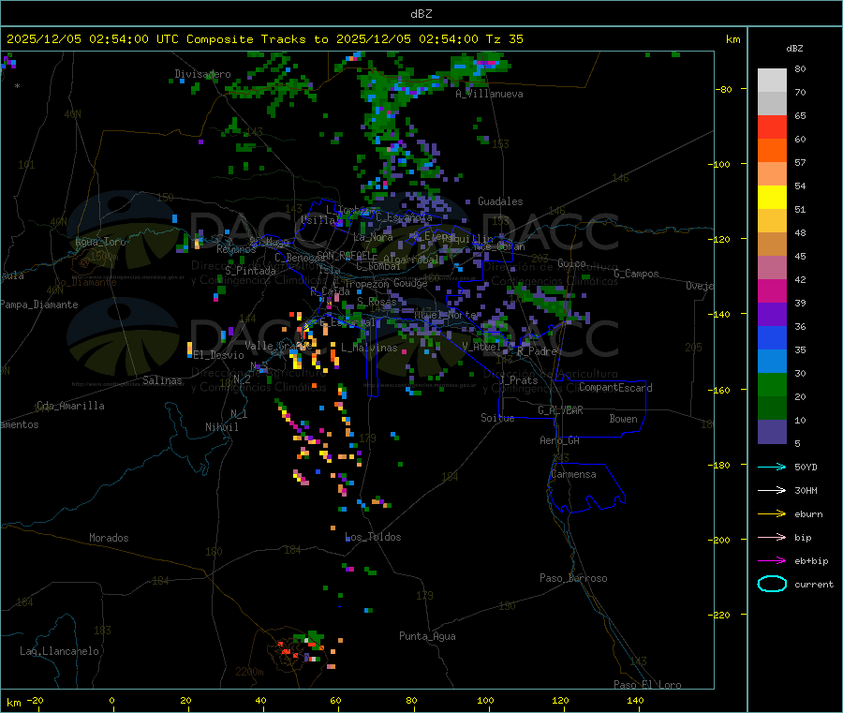Click the 'A_Villanueva' map label
The width and height of the screenshot is (843, 713).
(x=489, y=94)
